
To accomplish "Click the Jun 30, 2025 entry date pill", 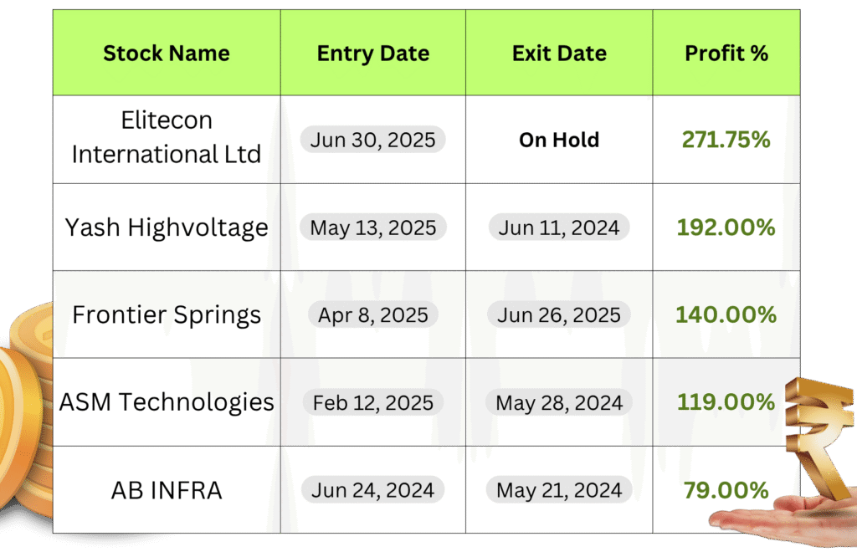I will (372, 140).
